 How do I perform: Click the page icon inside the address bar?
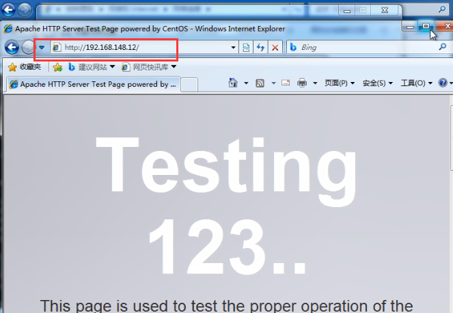click(x=57, y=47)
